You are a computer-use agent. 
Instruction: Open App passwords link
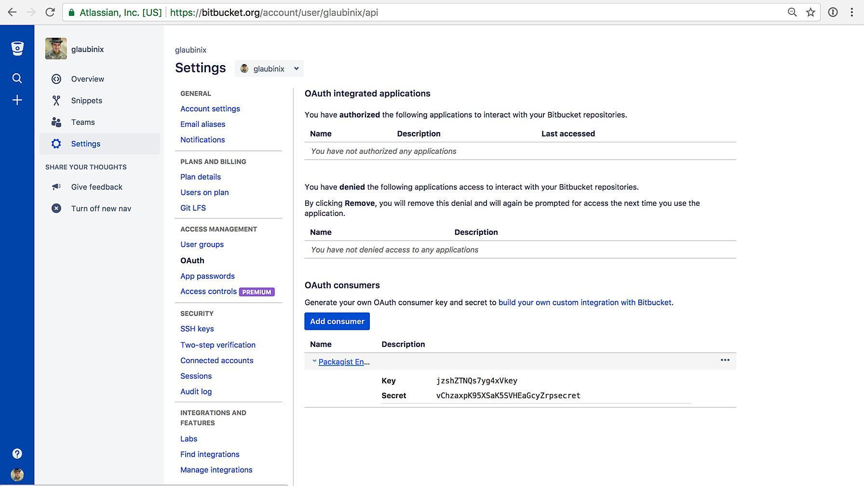click(207, 276)
